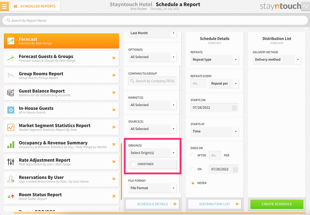Select the Forecast report chart icon
The width and height of the screenshot is (310, 215).
tap(11, 41)
